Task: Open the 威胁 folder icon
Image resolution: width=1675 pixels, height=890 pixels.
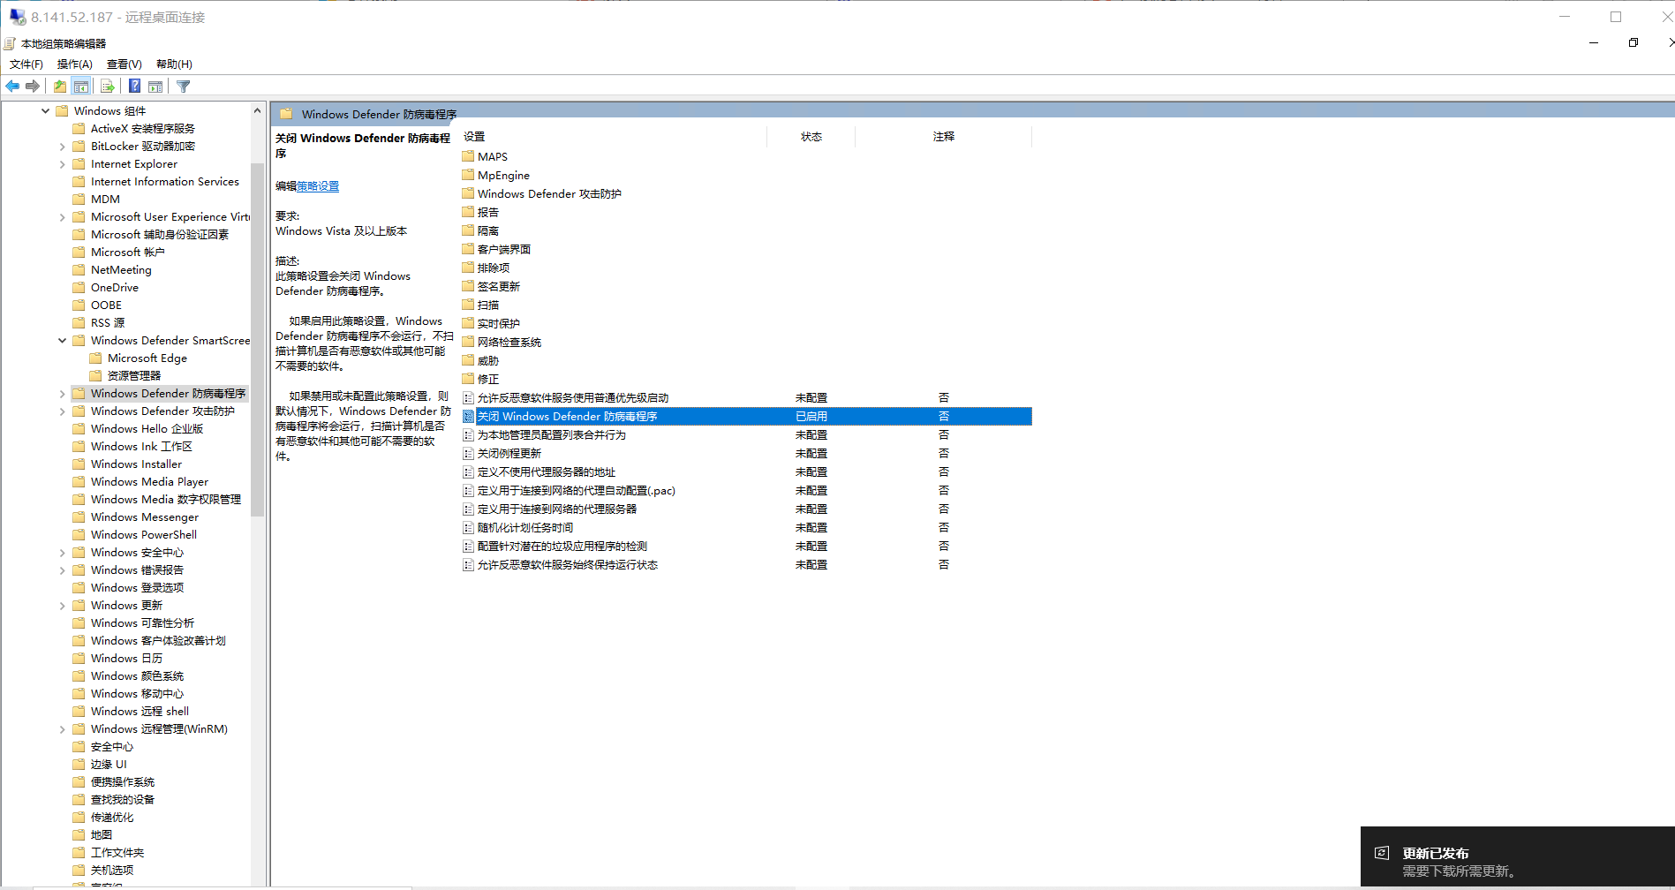Action: tap(468, 360)
